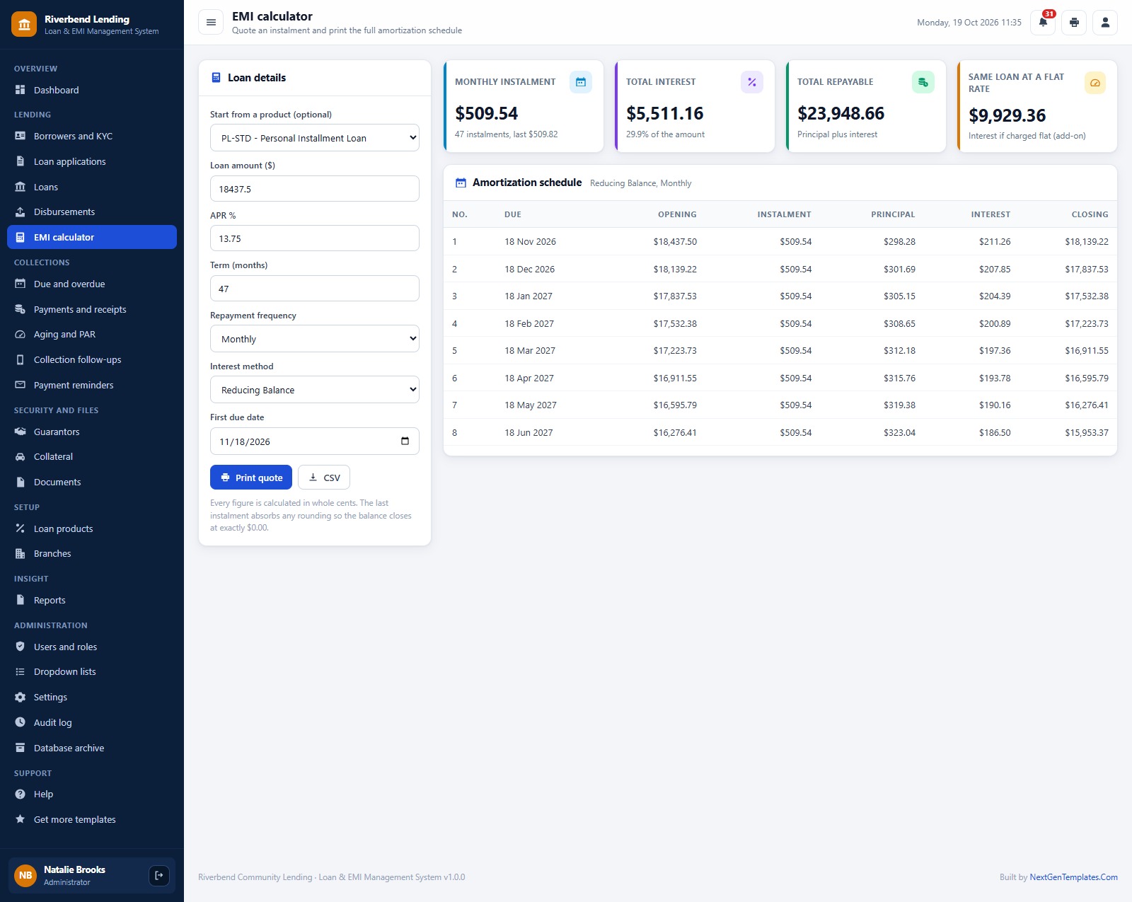This screenshot has width=1132, height=902.
Task: Click the APR % input field
Action: 315,238
